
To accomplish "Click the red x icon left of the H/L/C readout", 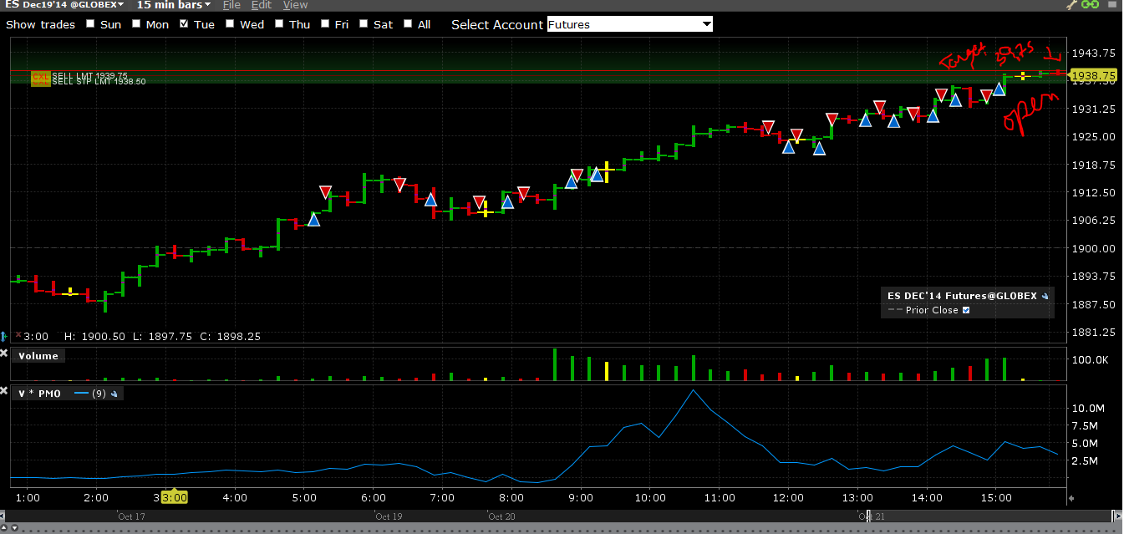I will click(x=18, y=335).
